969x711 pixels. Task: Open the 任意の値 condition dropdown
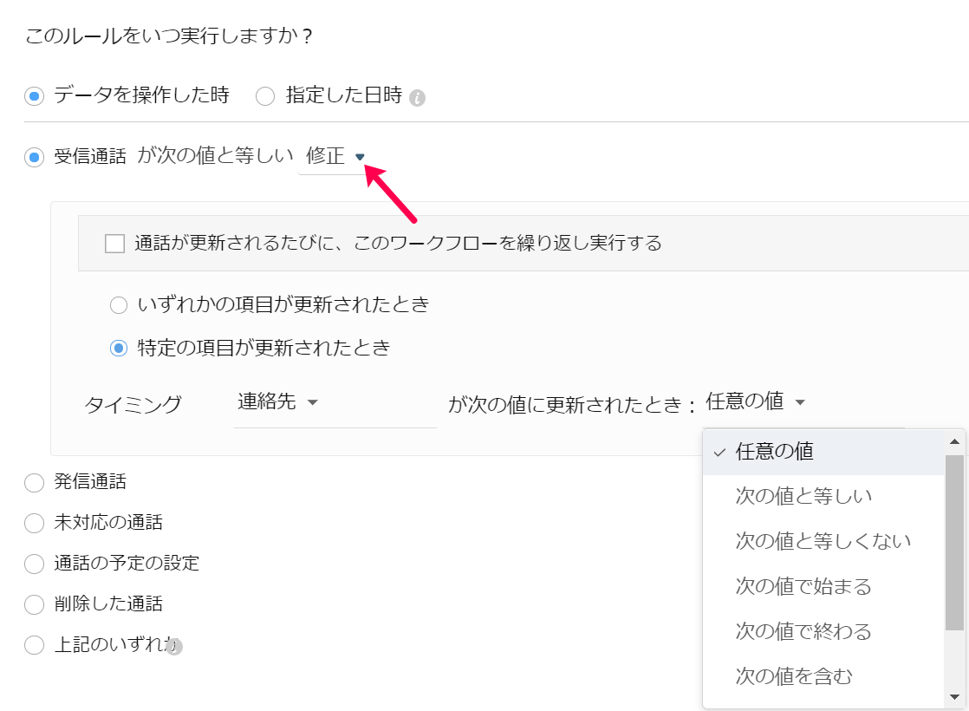pos(756,401)
